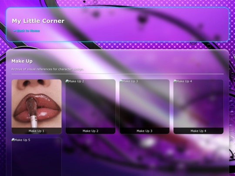
Task: Click the Make Up 1 caption label
Action: [x=37, y=131]
